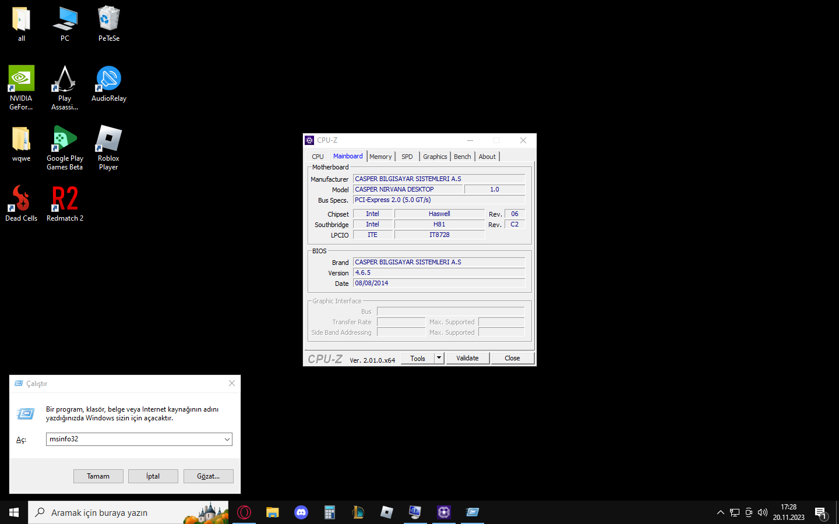The width and height of the screenshot is (839, 524).
Task: Open the SPD tab in CPU-Z
Action: (407, 157)
